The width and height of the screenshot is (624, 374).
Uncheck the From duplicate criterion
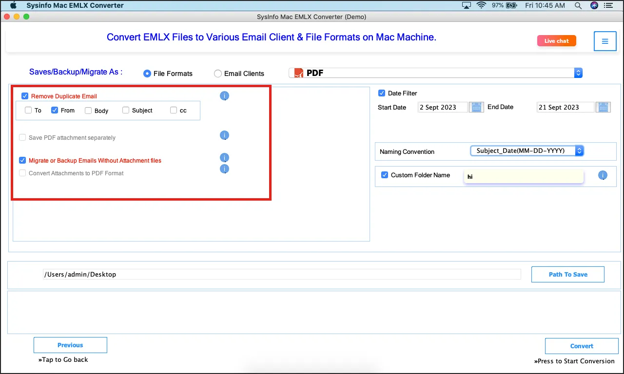[55, 110]
